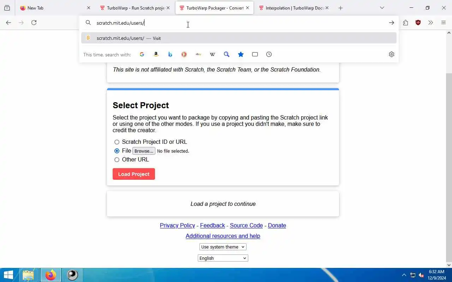
Task: Open the Extensions puzzle icon
Action: tap(405, 23)
